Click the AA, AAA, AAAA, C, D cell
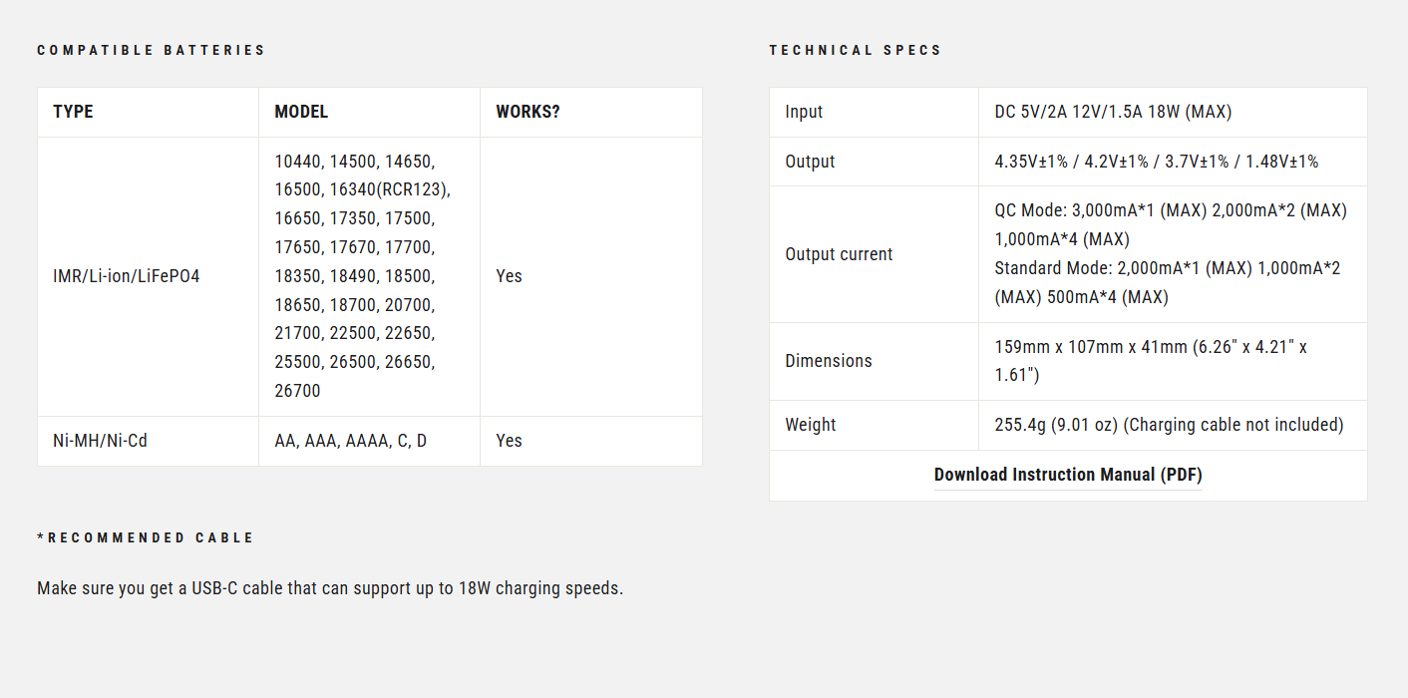The image size is (1408, 698). (x=350, y=441)
